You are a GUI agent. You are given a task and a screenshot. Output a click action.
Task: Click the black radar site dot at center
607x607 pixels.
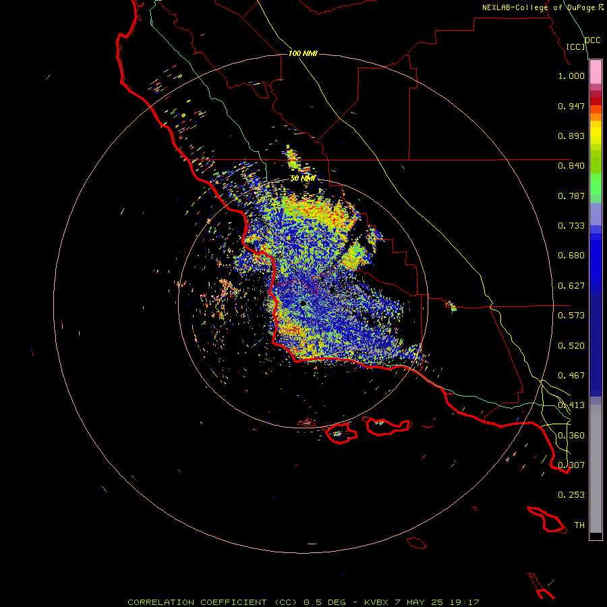303,303
